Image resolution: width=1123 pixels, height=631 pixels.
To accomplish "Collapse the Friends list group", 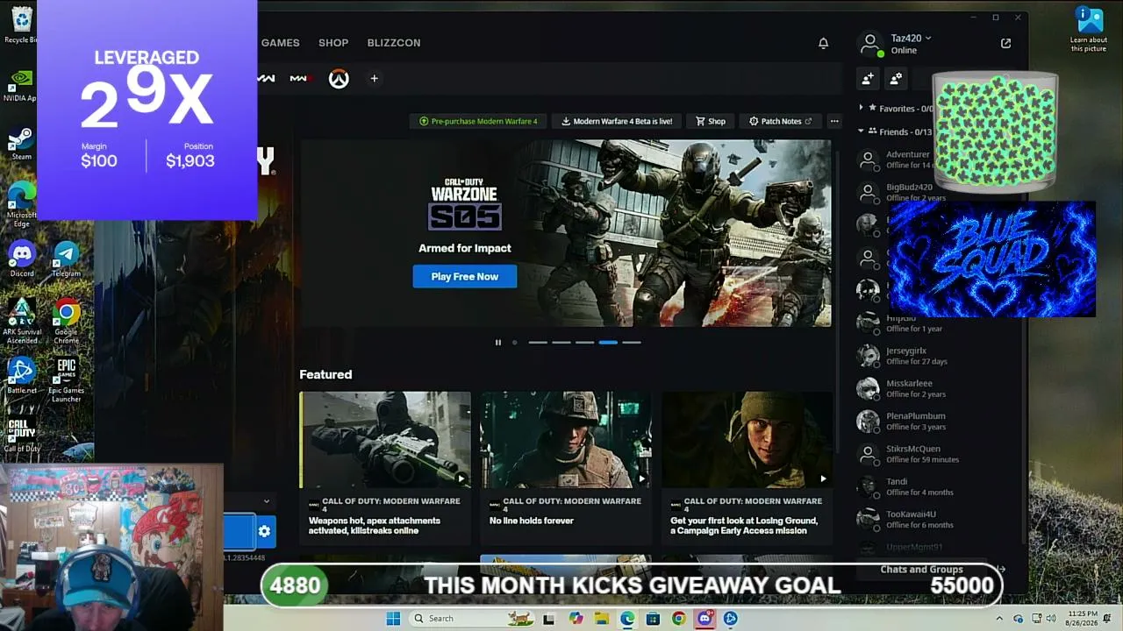I will coord(862,131).
